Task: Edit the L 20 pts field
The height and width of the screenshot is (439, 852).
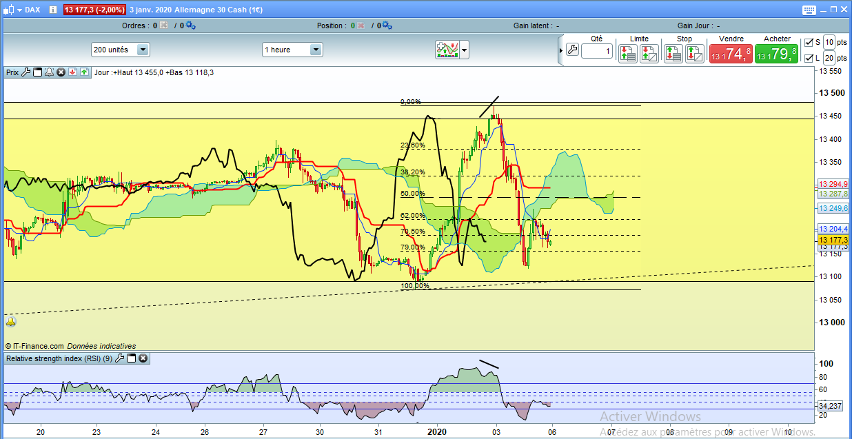Action: 829,58
